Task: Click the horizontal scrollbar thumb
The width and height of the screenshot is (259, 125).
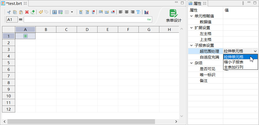Action: click(x=81, y=122)
